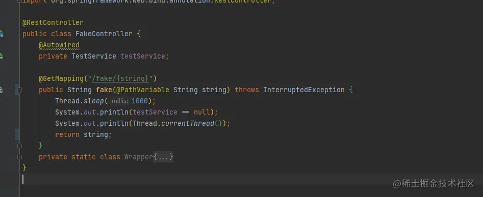Expand the folded {...} placeholder after Wrapper
Image resolution: width=483 pixels, height=197 pixels.
(x=163, y=157)
